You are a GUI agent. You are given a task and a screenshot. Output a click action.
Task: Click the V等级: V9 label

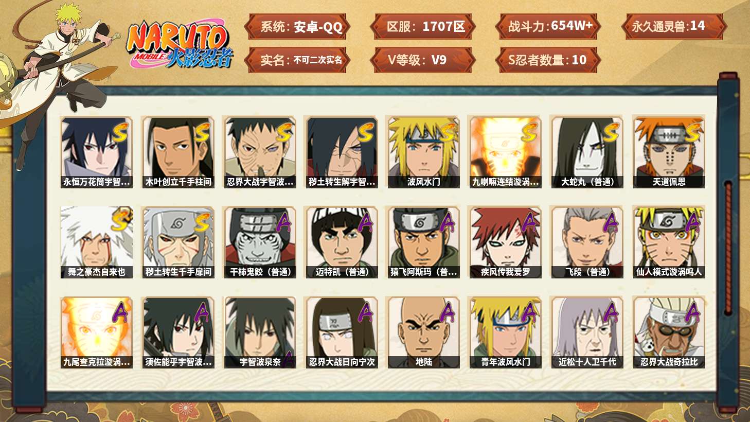tap(422, 60)
